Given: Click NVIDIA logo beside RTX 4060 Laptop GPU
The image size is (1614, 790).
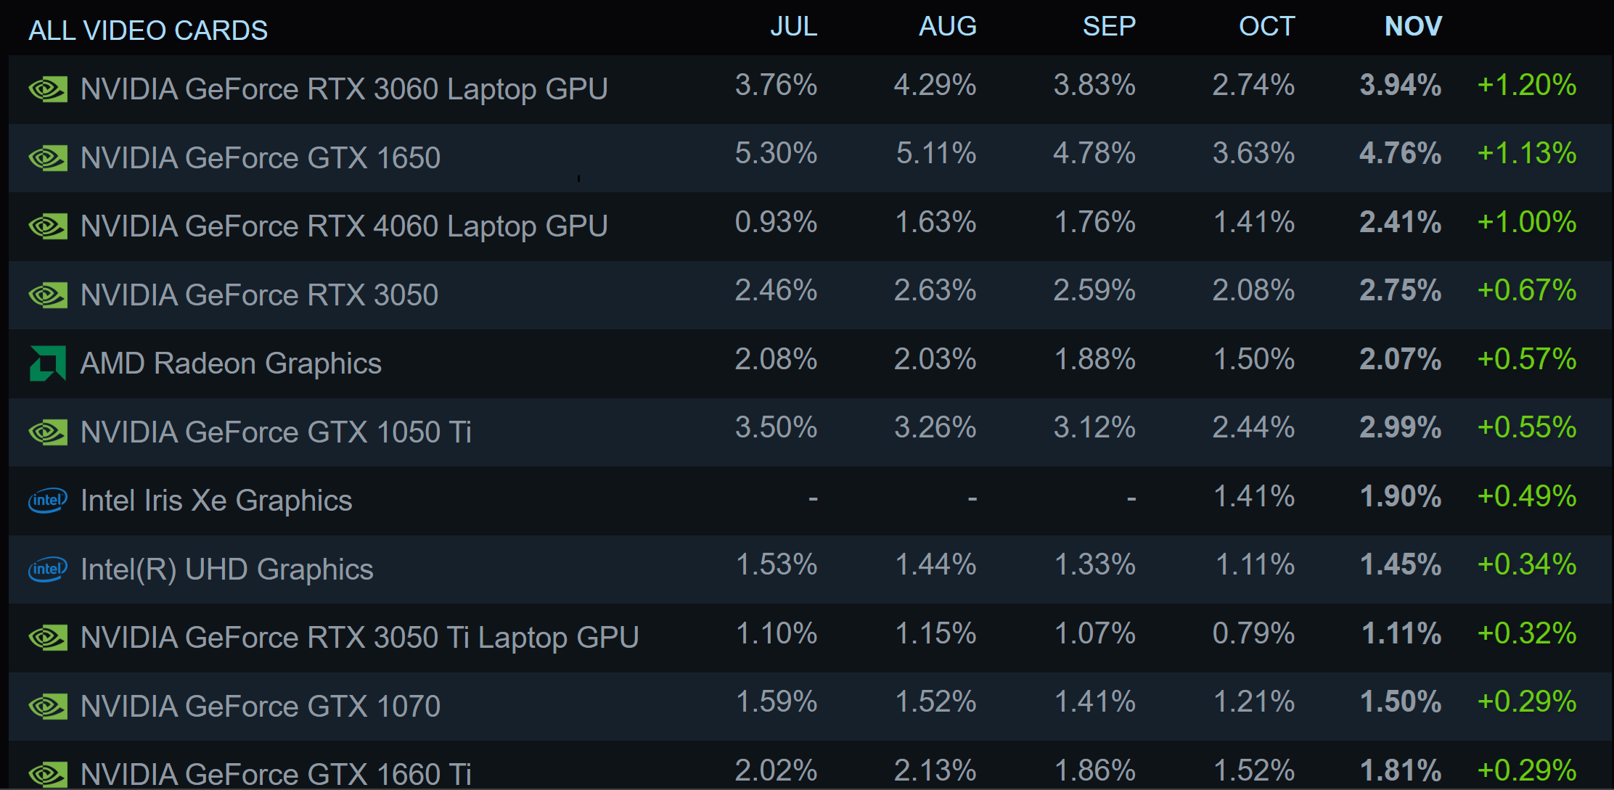Looking at the screenshot, I should tap(48, 226).
